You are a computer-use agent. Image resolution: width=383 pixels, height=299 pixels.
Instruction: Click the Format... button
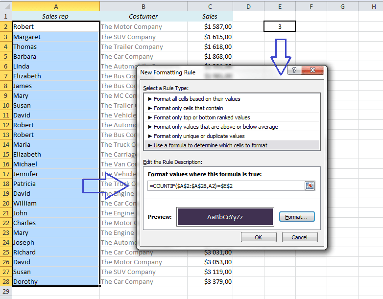pos(297,217)
